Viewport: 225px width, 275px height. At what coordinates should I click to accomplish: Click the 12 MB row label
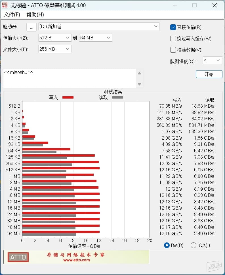pos(14,202)
